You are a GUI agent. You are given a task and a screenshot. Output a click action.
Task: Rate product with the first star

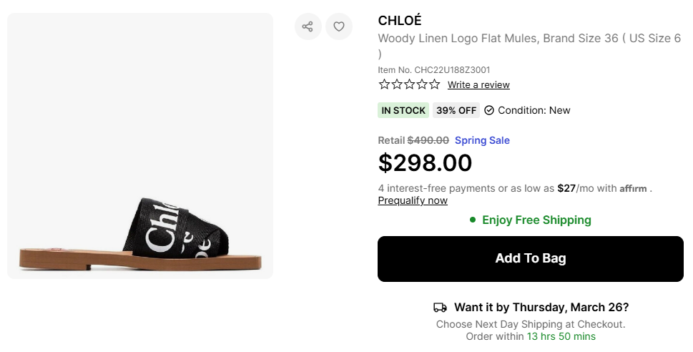tap(384, 84)
